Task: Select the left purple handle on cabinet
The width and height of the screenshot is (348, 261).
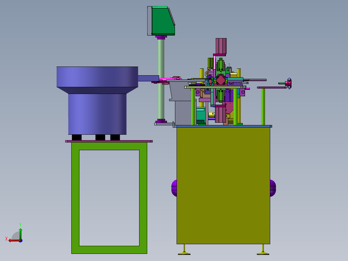Action: coord(174,188)
